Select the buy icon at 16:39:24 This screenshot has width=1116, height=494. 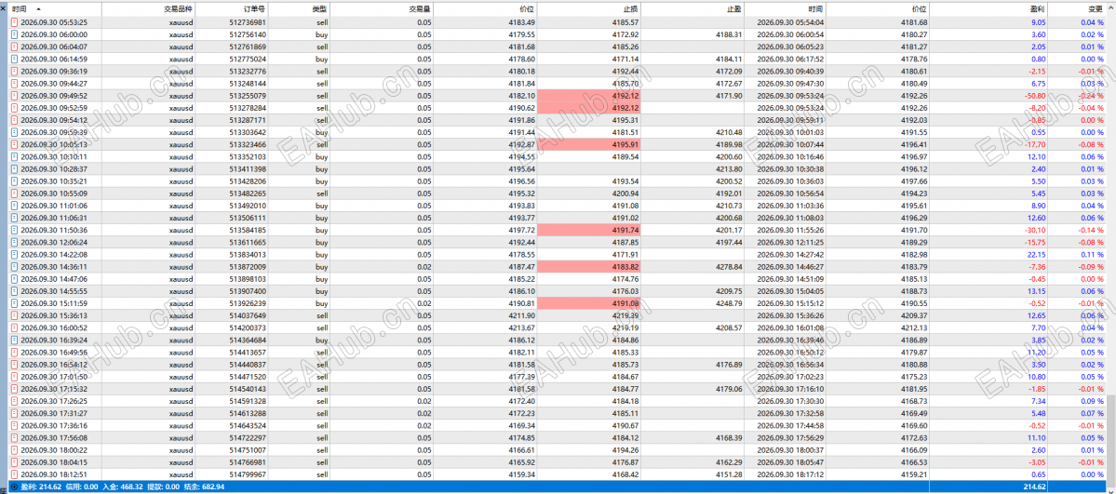pyautogui.click(x=15, y=340)
